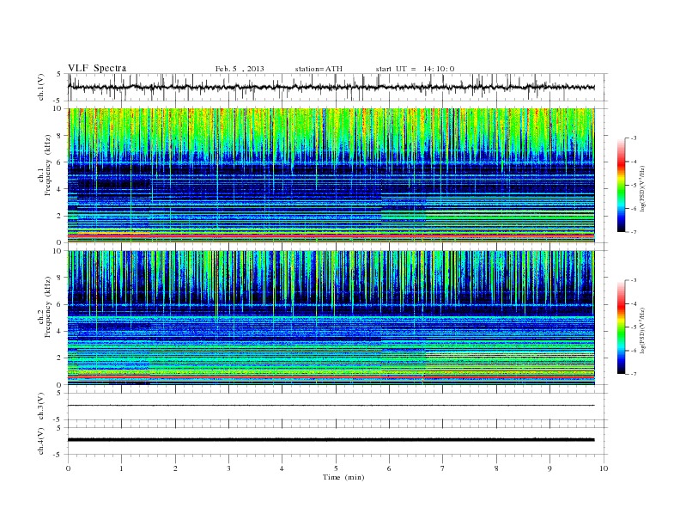Click the "9" time axis tick label
The height and width of the screenshot is (526, 680).
point(549,468)
